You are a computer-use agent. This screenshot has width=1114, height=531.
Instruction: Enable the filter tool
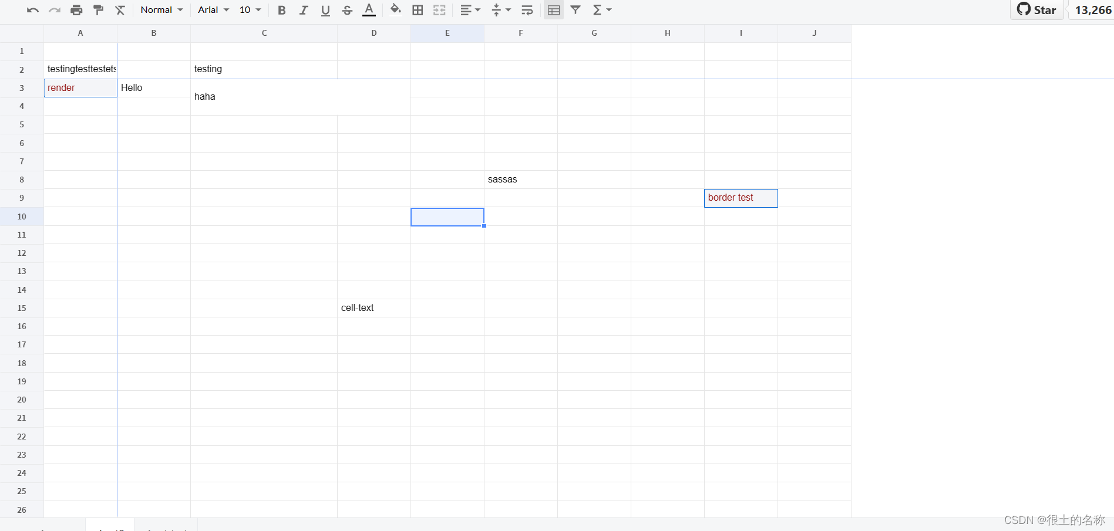tap(576, 10)
